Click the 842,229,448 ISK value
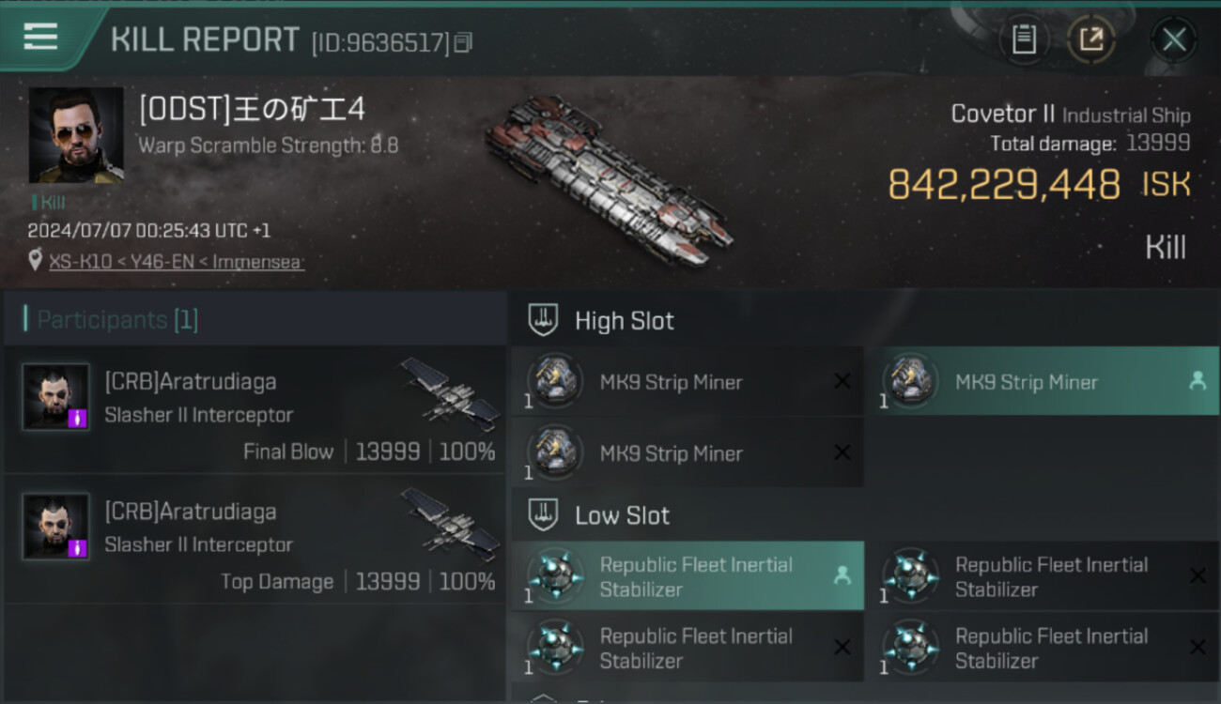The width and height of the screenshot is (1221, 704). coord(1003,185)
